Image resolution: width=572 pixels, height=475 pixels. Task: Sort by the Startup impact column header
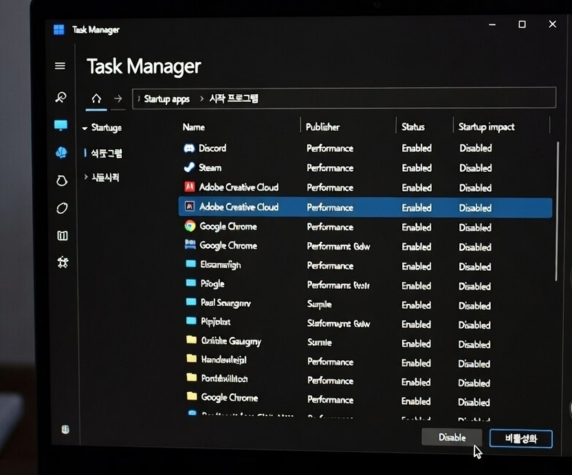click(x=486, y=127)
